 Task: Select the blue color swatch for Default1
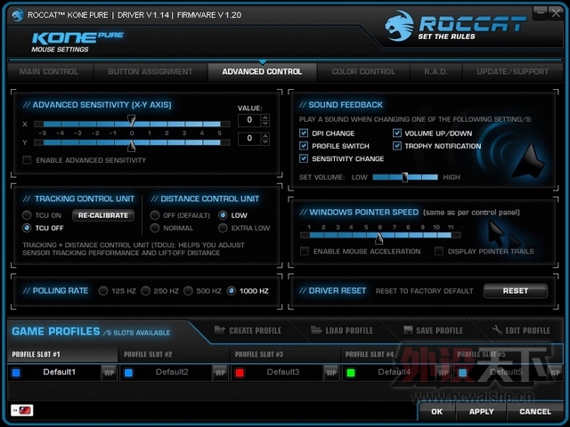16,373
